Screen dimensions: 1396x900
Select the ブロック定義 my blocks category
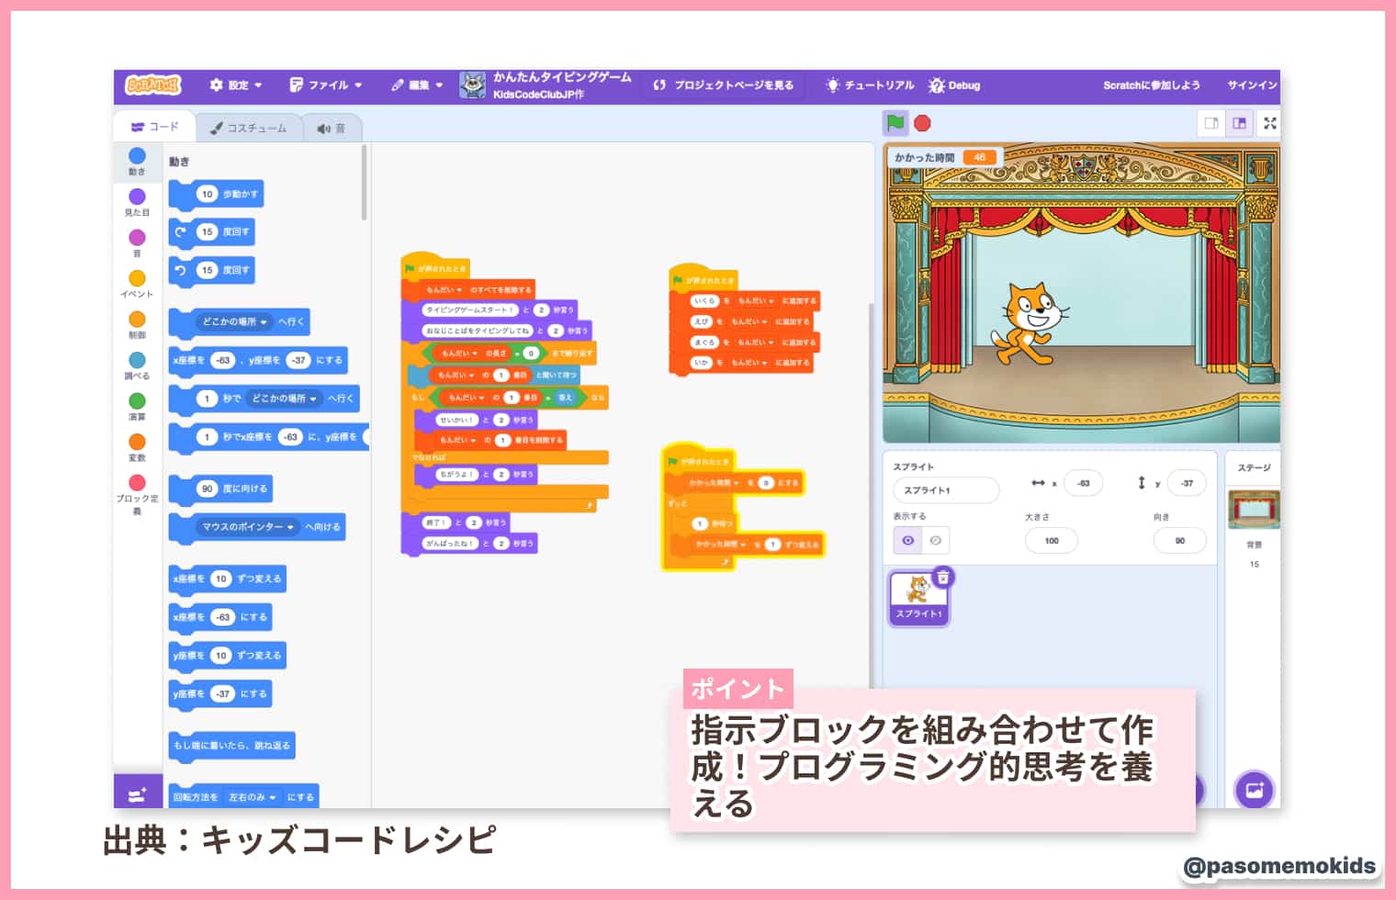click(x=137, y=494)
